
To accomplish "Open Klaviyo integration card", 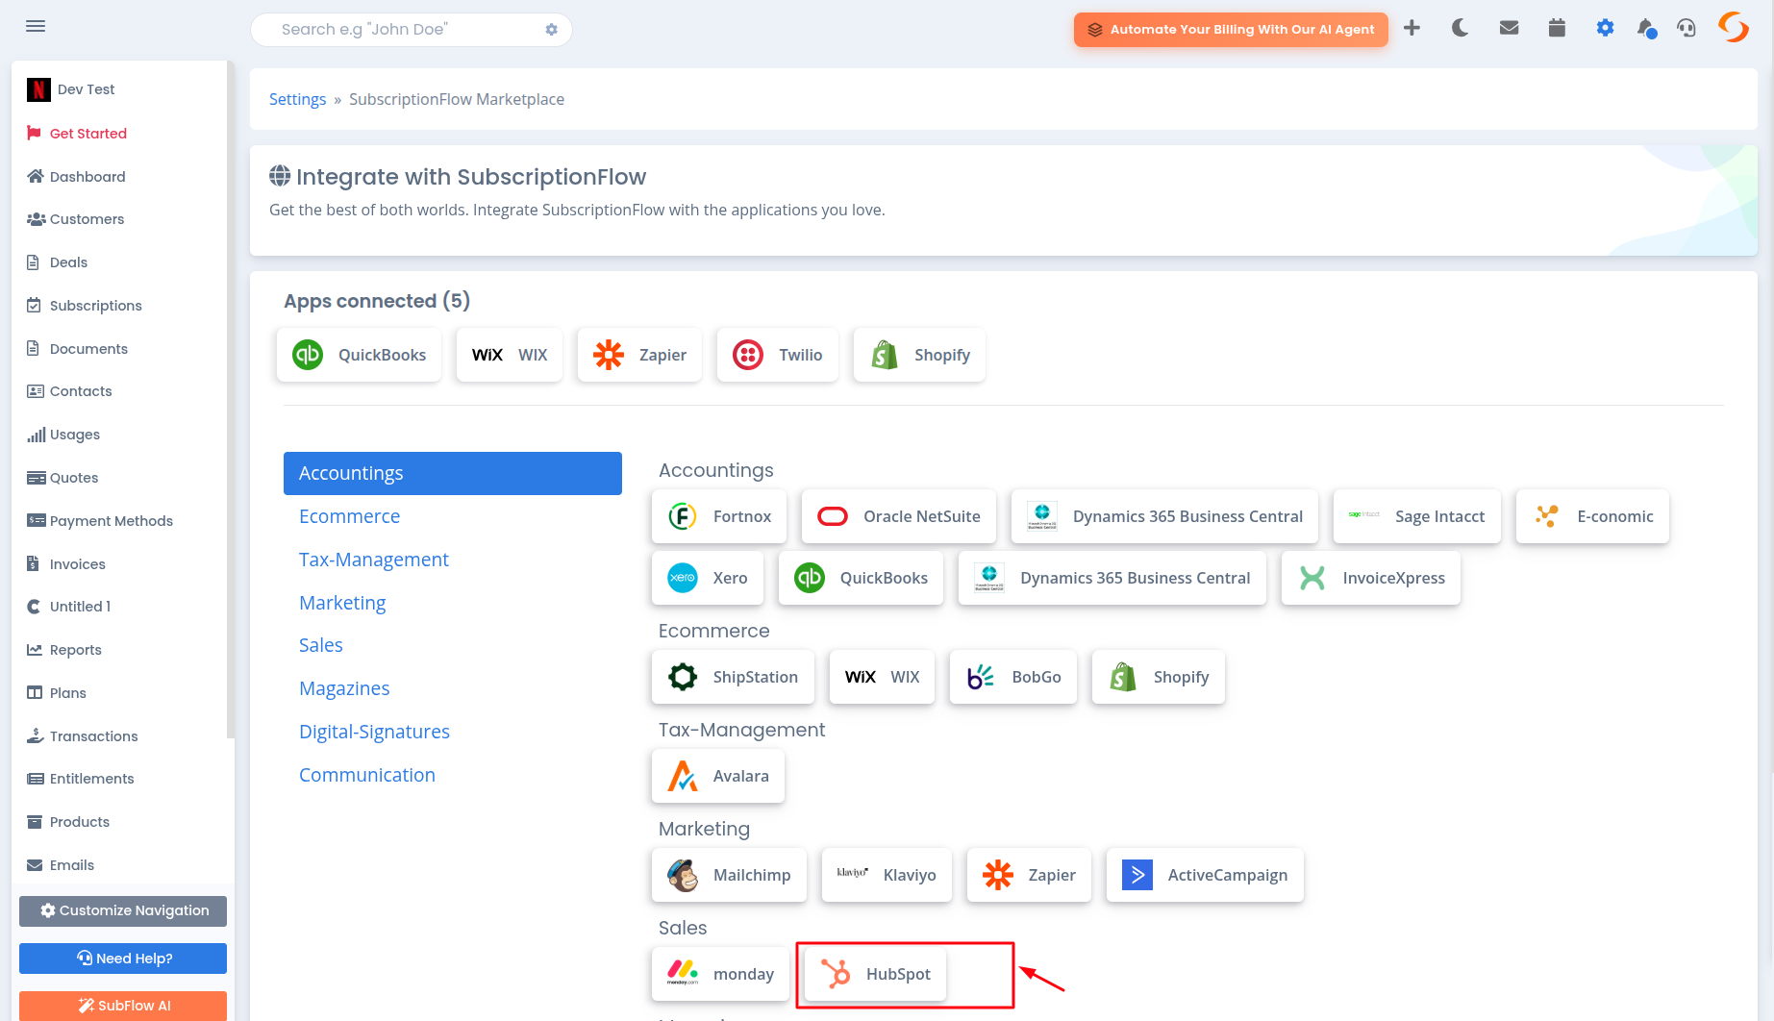I will coord(887,875).
